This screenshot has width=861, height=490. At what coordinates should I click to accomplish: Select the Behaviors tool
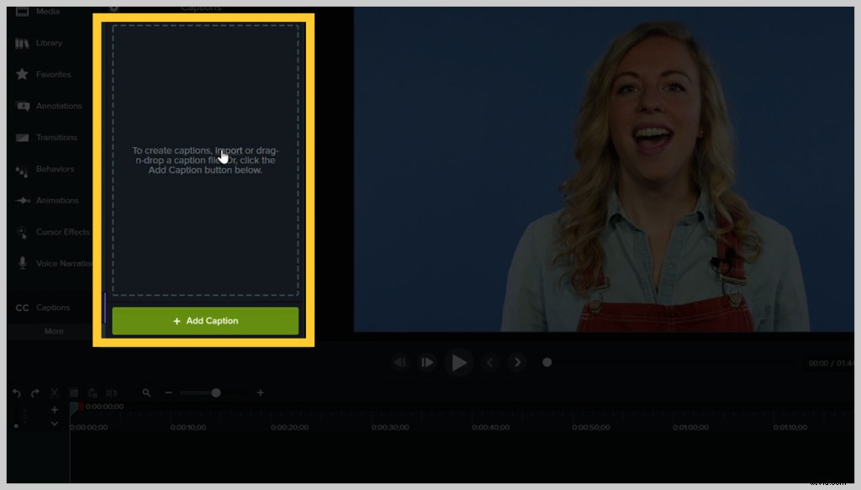(53, 169)
